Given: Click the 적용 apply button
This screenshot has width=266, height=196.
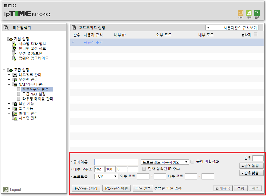Looking at the screenshot, I should click(x=241, y=188).
